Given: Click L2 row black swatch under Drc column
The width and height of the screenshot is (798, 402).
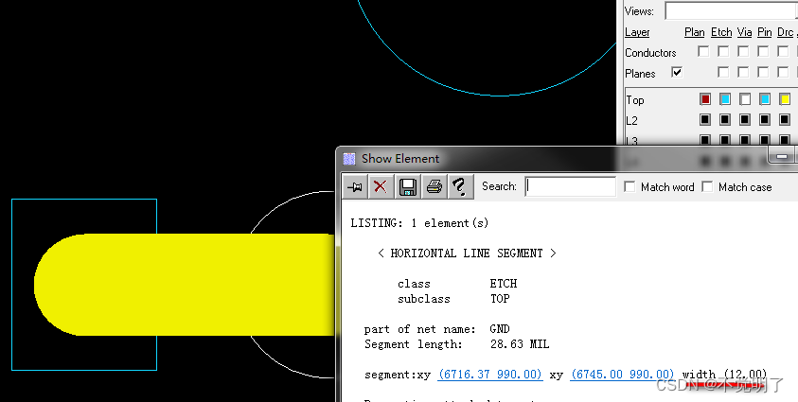Looking at the screenshot, I should (x=785, y=120).
